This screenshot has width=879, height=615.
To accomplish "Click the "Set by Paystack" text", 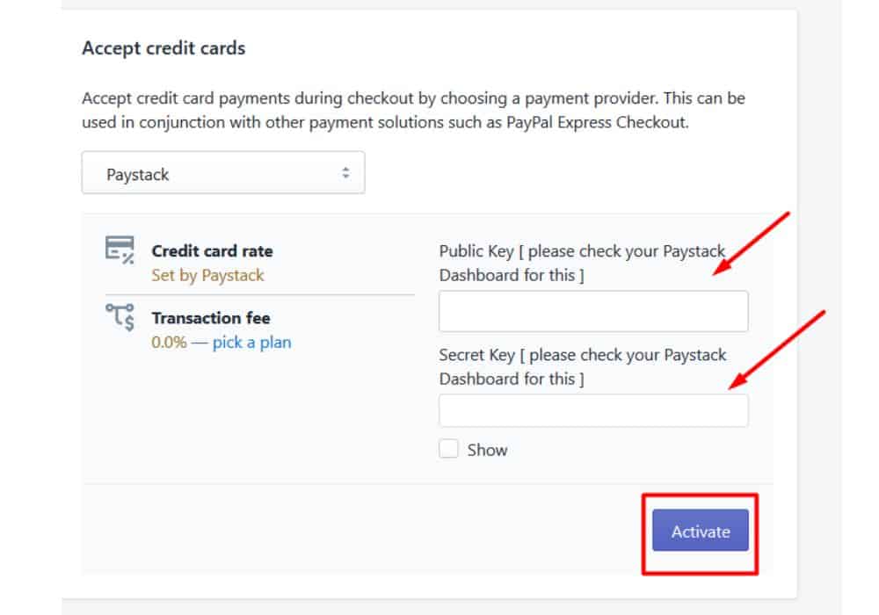I will point(207,276).
